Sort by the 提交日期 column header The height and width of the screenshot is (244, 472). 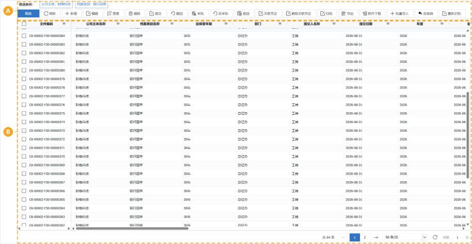coord(366,24)
